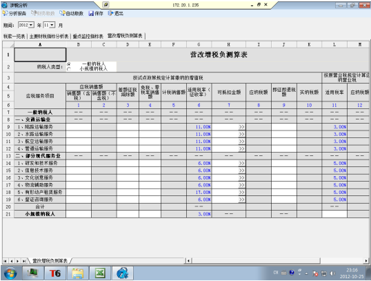
Task: Select 小规模纳税人 radio button
Action: click(69, 69)
